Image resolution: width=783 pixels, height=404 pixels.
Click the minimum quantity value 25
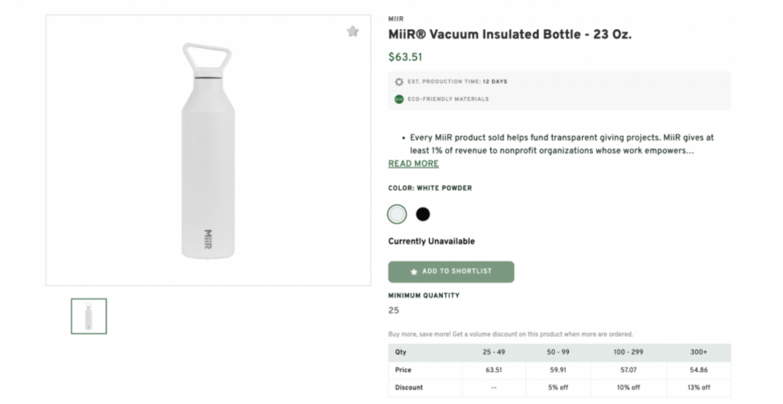[394, 310]
